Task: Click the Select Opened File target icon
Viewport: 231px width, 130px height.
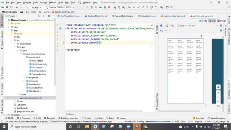Action: (x=39, y=16)
